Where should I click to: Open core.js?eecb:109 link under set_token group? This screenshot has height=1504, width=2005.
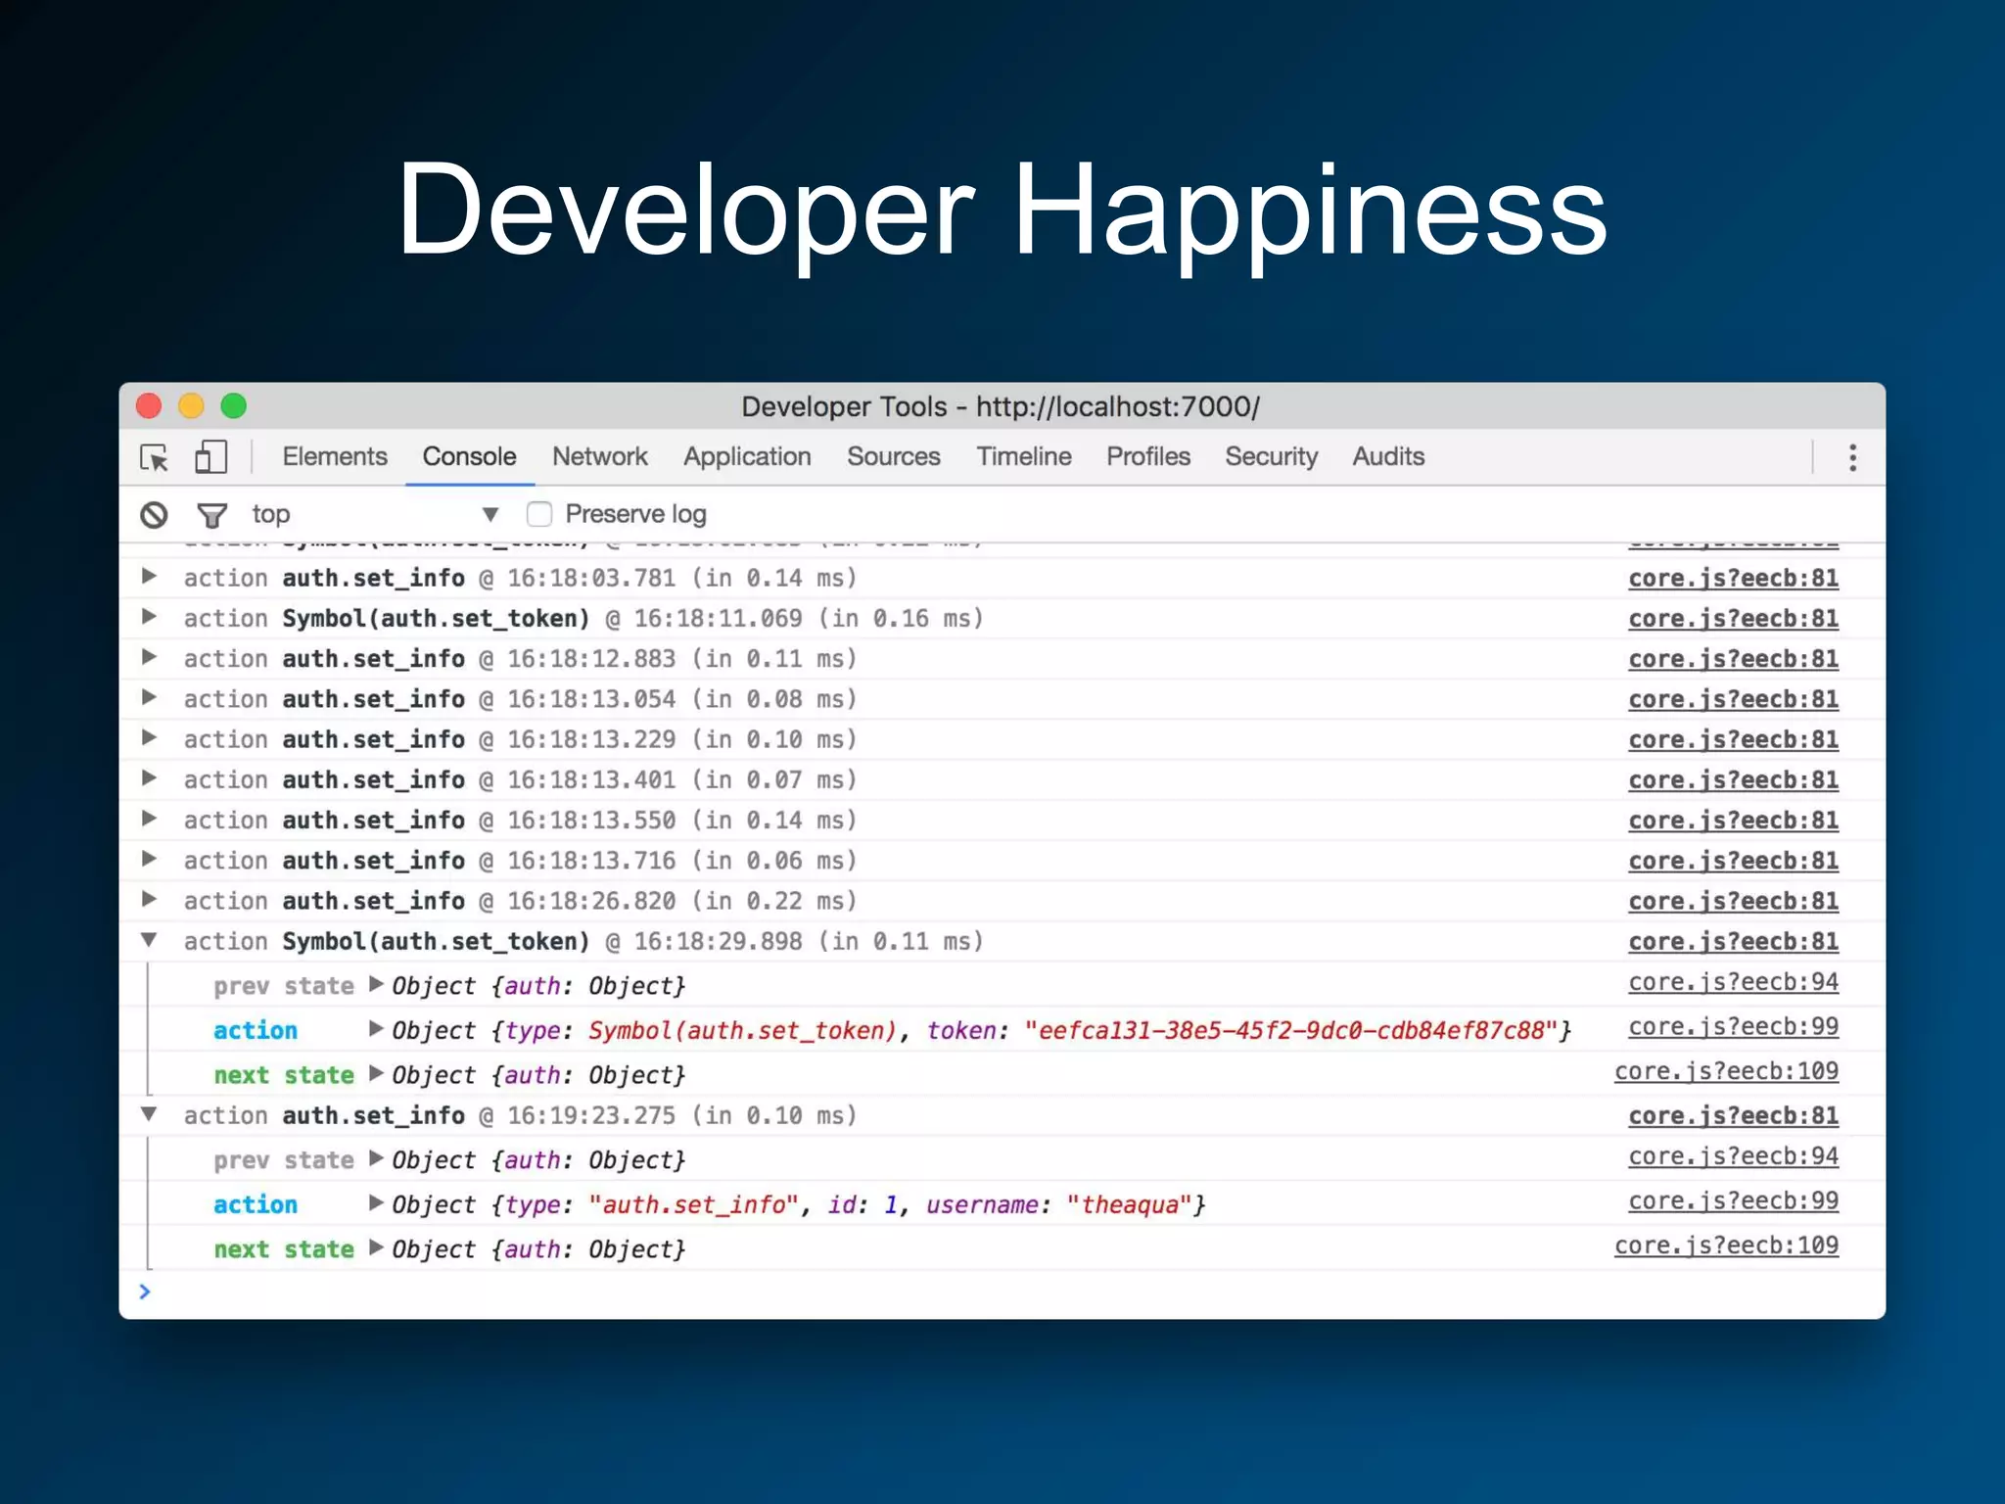(x=1726, y=1071)
